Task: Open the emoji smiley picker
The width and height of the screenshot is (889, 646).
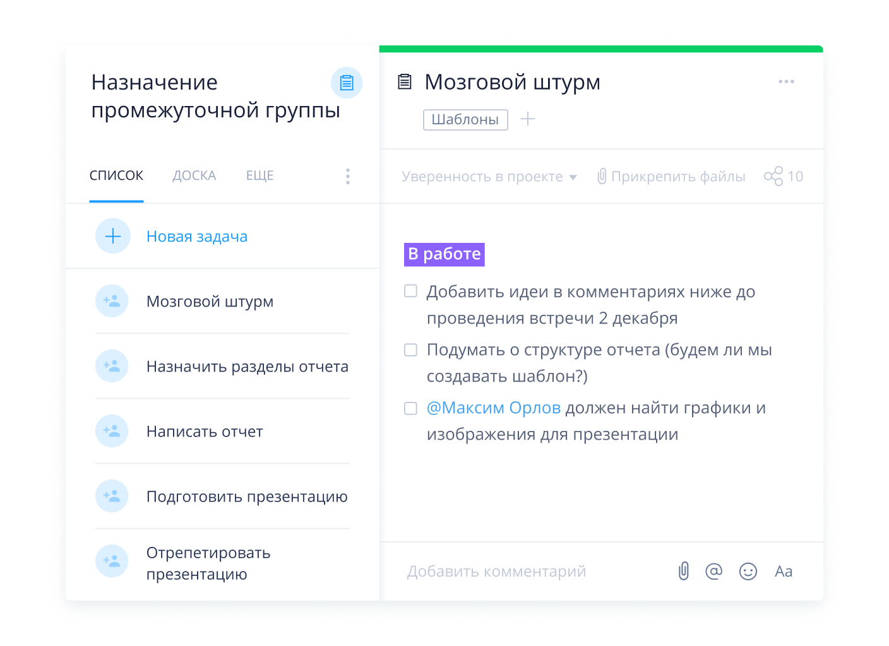Action: [748, 572]
